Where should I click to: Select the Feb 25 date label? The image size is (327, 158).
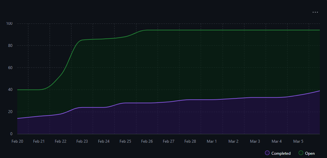[x=125, y=141]
